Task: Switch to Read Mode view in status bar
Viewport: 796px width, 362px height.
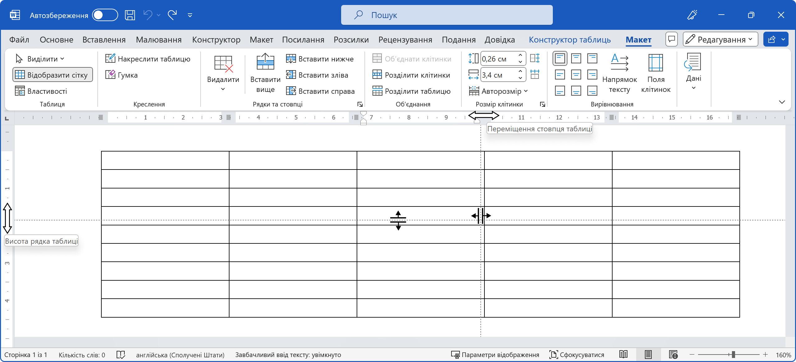Action: (623, 354)
